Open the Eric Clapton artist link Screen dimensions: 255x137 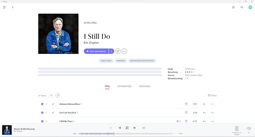click(x=91, y=43)
